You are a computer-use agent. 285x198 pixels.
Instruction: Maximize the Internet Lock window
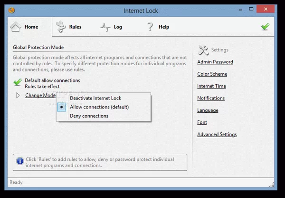(251, 9)
